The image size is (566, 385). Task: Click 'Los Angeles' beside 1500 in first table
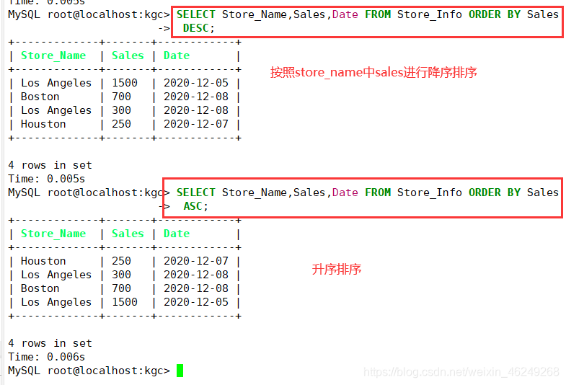click(56, 83)
